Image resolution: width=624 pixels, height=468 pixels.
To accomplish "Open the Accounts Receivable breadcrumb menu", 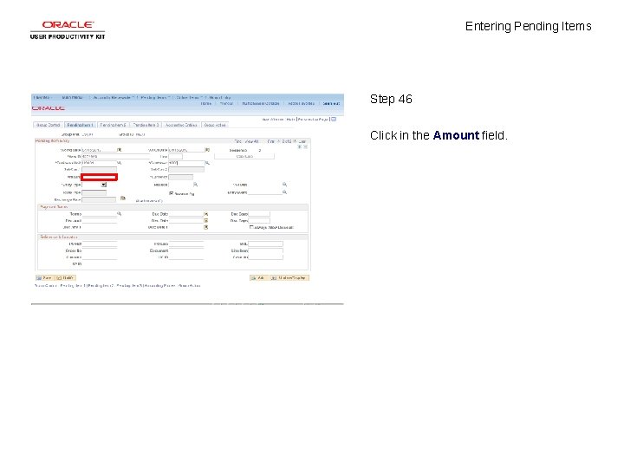I will tap(114, 97).
